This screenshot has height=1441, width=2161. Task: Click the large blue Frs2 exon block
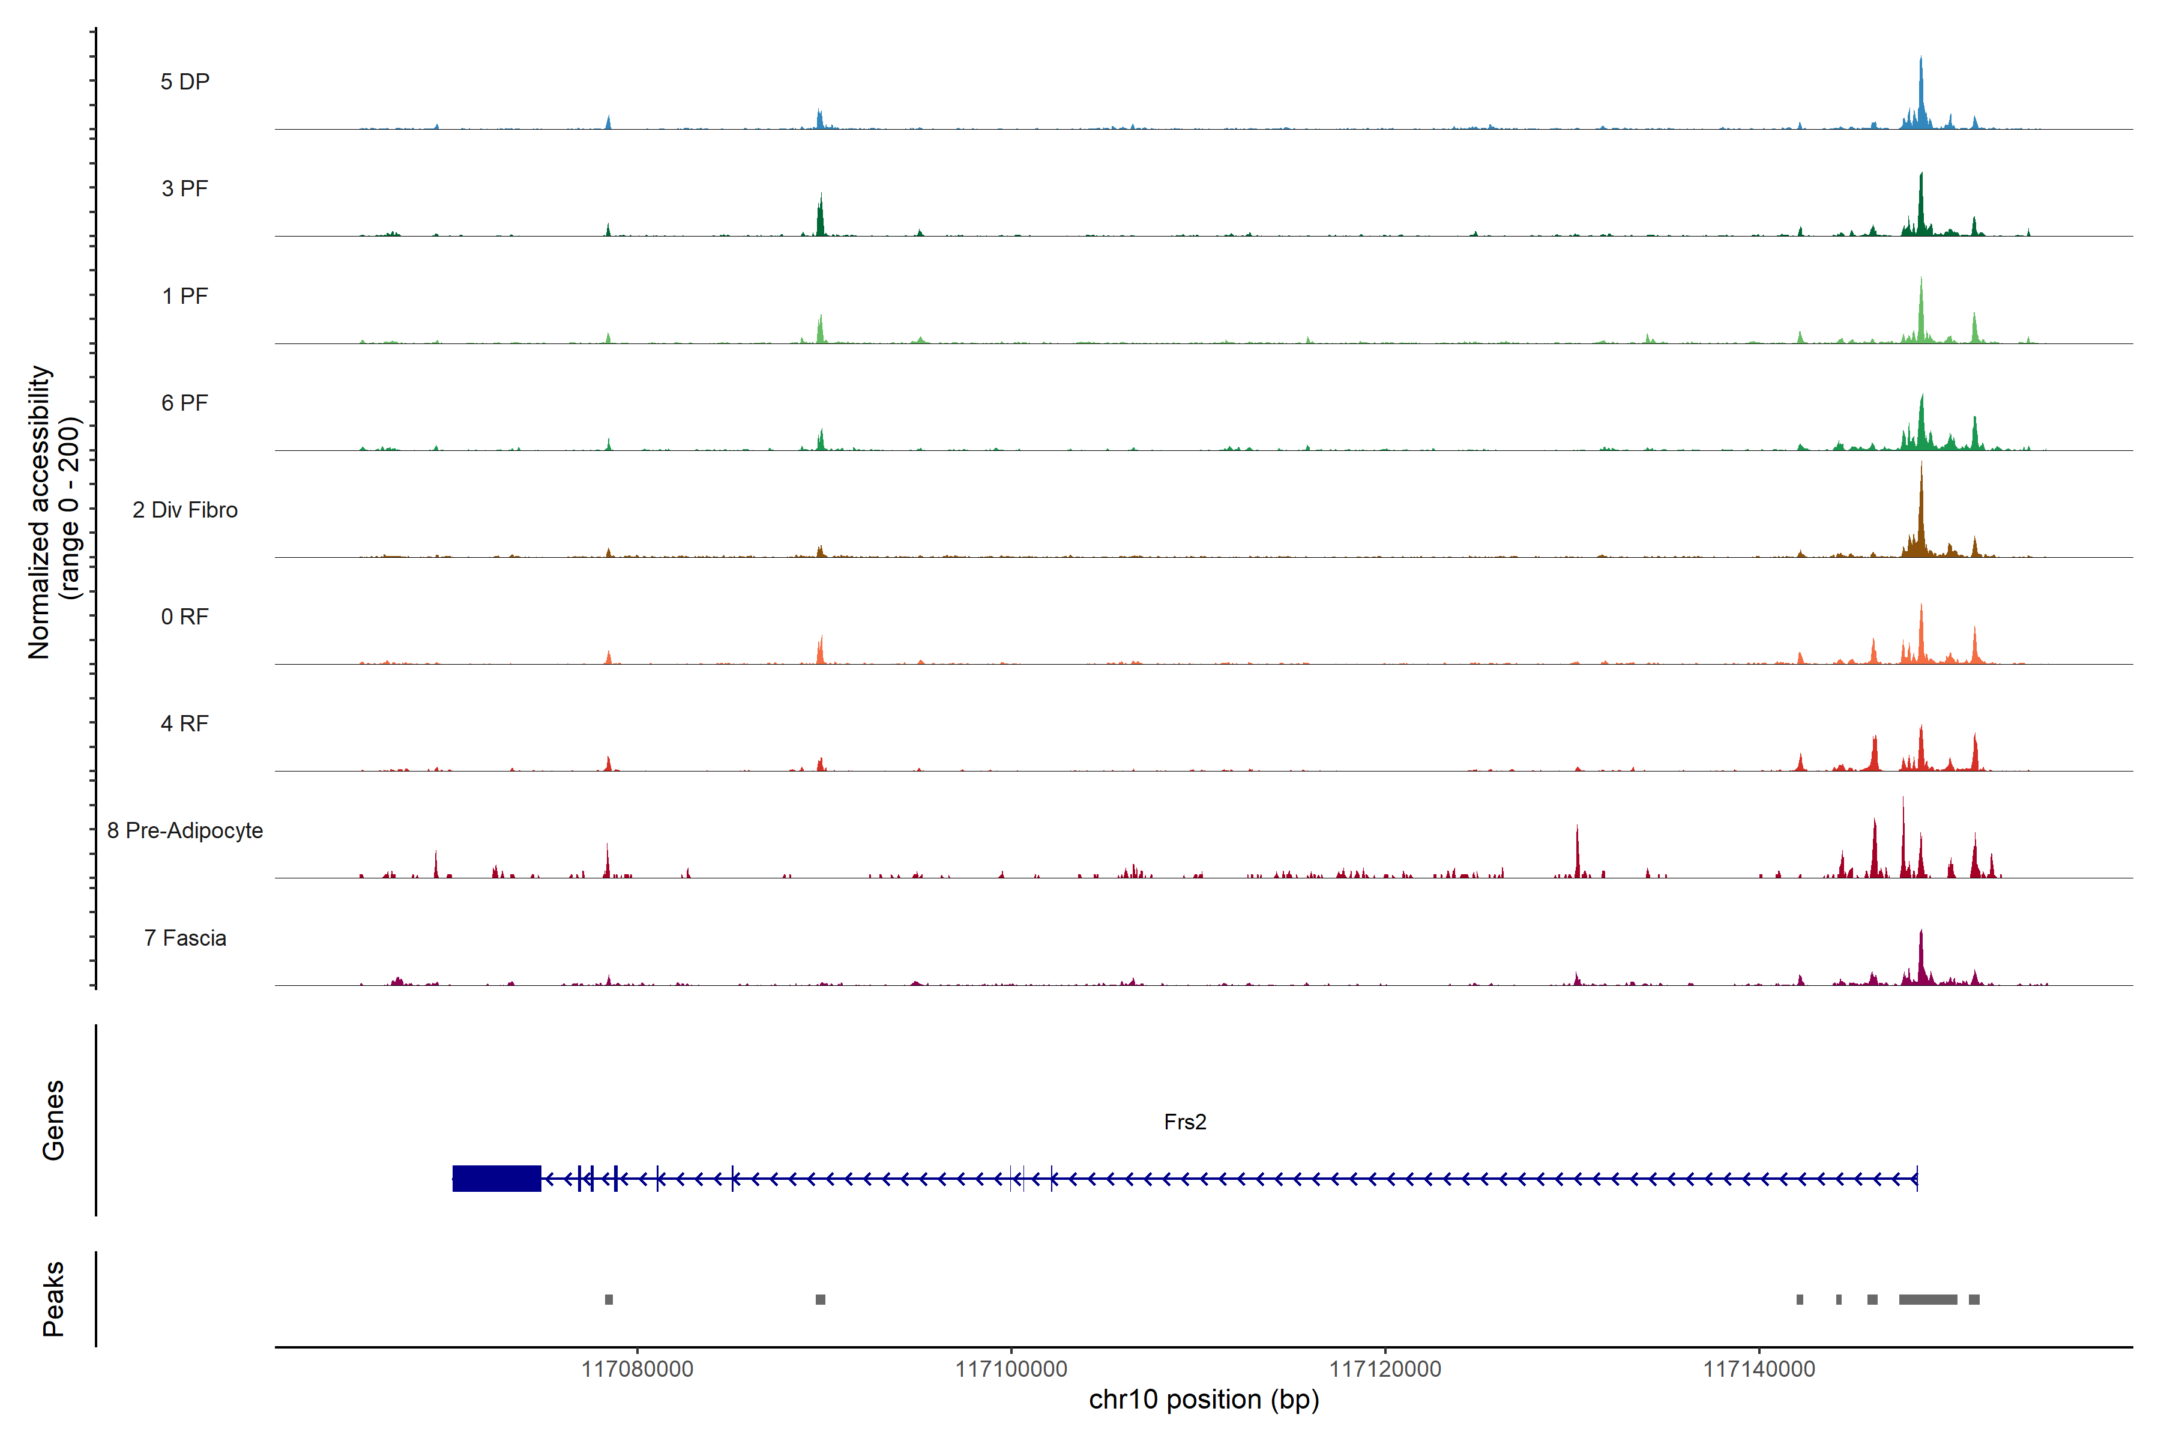(496, 1178)
